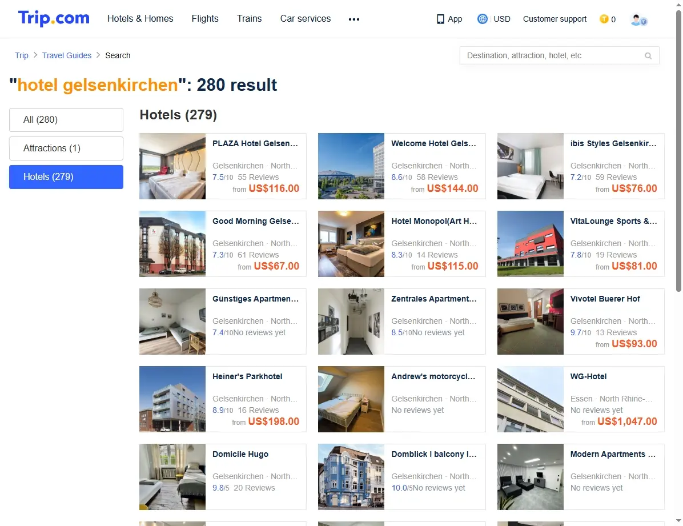The image size is (683, 526).
Task: Click the phone App icon
Action: (x=440, y=19)
